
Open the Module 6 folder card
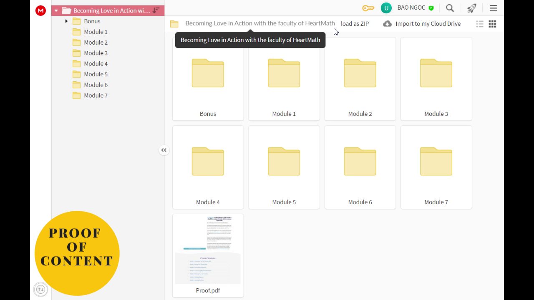(x=360, y=167)
